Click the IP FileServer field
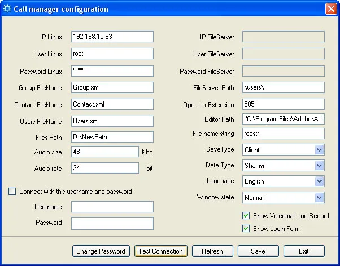 284,37
